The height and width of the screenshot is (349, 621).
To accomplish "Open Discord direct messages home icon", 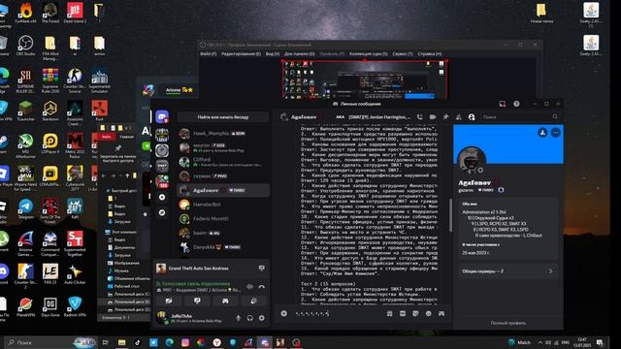I will (162, 116).
